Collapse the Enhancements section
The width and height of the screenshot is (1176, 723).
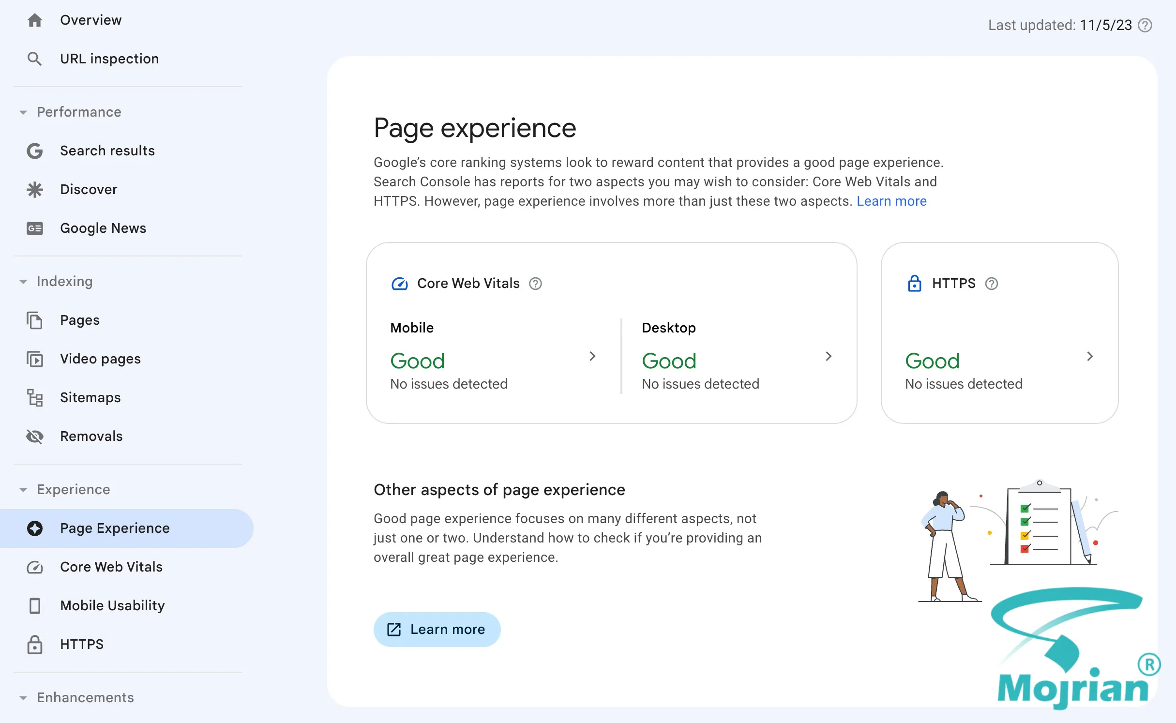click(23, 698)
